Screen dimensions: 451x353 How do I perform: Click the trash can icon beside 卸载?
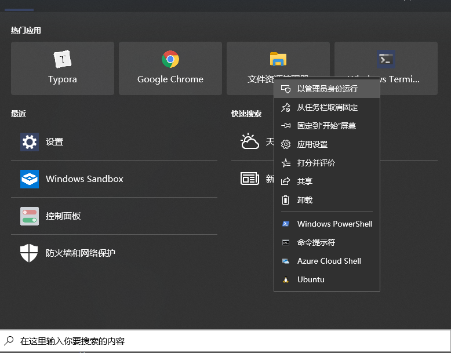(x=285, y=199)
